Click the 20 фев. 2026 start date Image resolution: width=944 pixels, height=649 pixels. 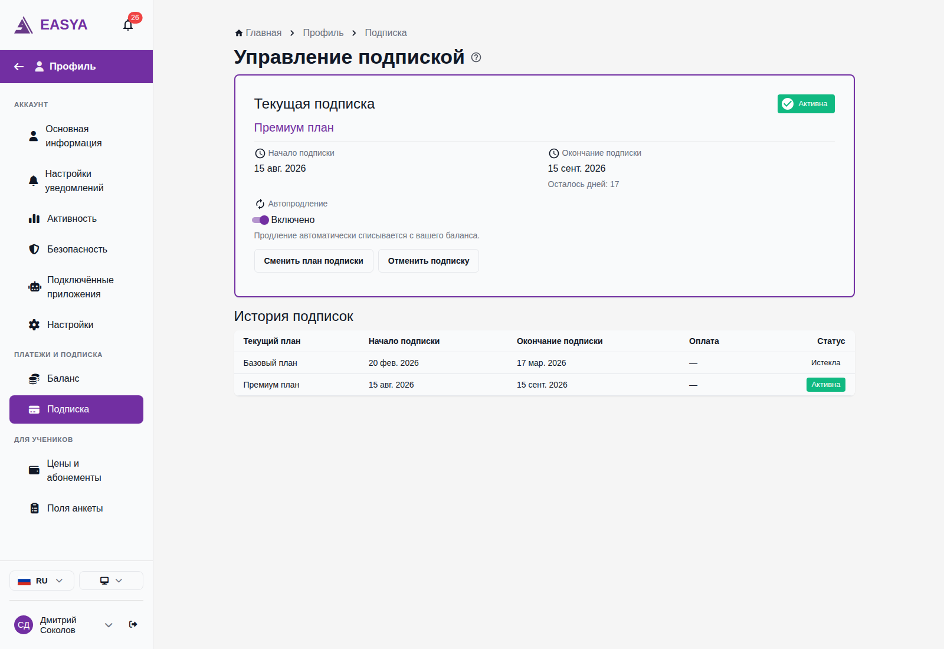point(394,363)
